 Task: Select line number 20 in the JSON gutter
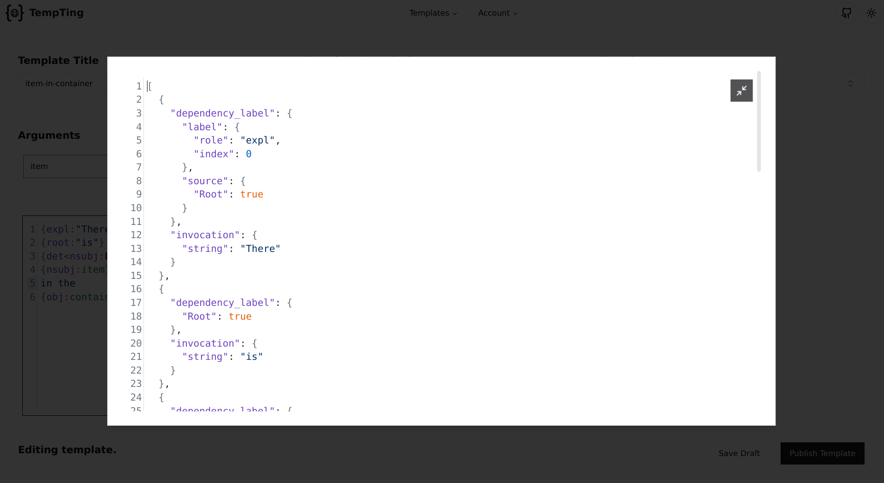136,343
